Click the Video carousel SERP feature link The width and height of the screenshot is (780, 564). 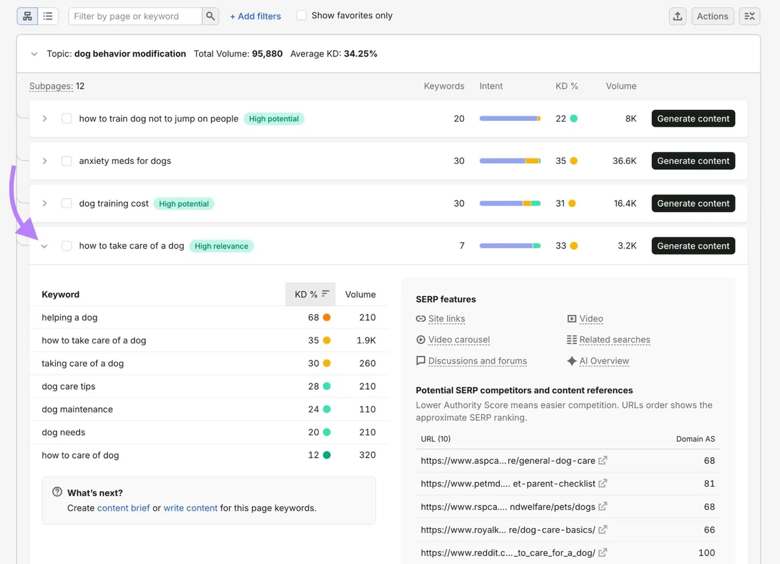coord(459,340)
